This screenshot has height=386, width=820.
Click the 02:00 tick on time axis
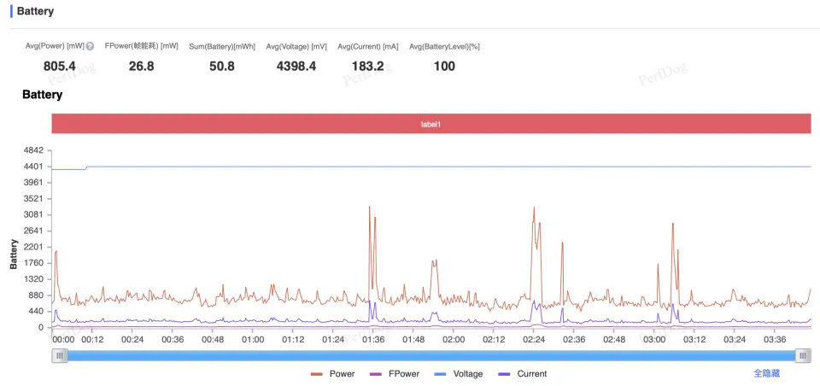454,339
